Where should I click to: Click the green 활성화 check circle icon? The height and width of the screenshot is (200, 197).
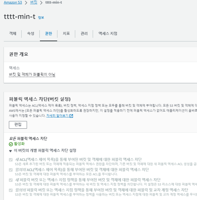coord(11,144)
